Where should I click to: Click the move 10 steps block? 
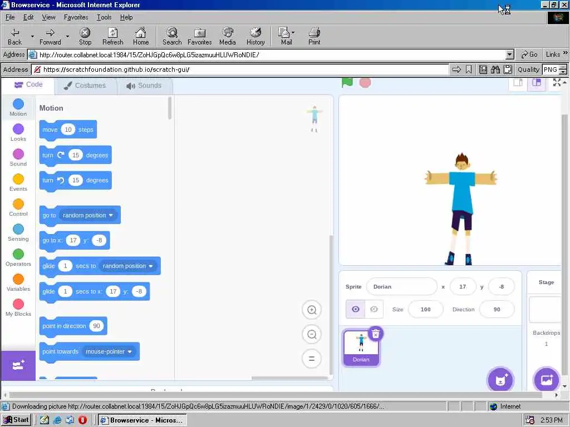[x=68, y=130]
